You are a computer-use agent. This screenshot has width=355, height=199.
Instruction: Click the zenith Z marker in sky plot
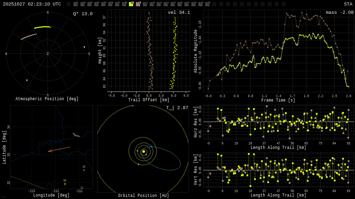coord(48,54)
